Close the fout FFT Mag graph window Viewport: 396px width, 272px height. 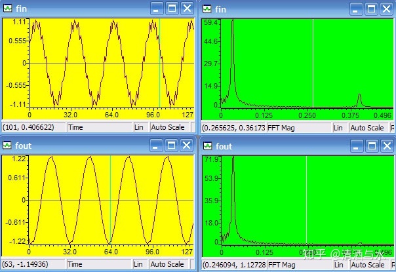click(387, 146)
